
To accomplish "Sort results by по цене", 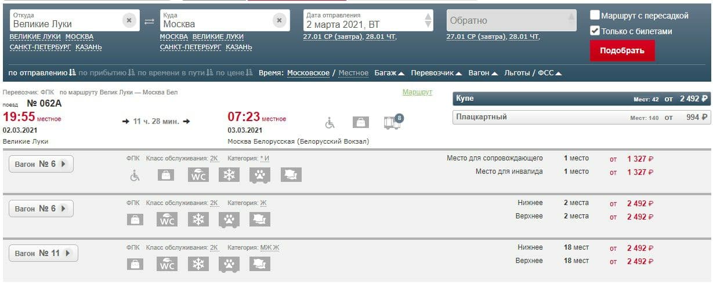I will [234, 73].
